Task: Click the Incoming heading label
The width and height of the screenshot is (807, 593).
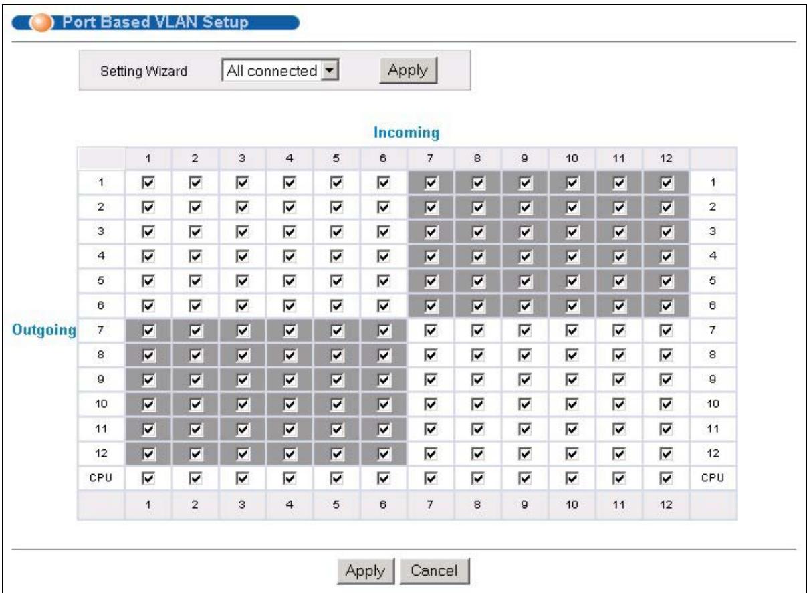Action: click(407, 133)
